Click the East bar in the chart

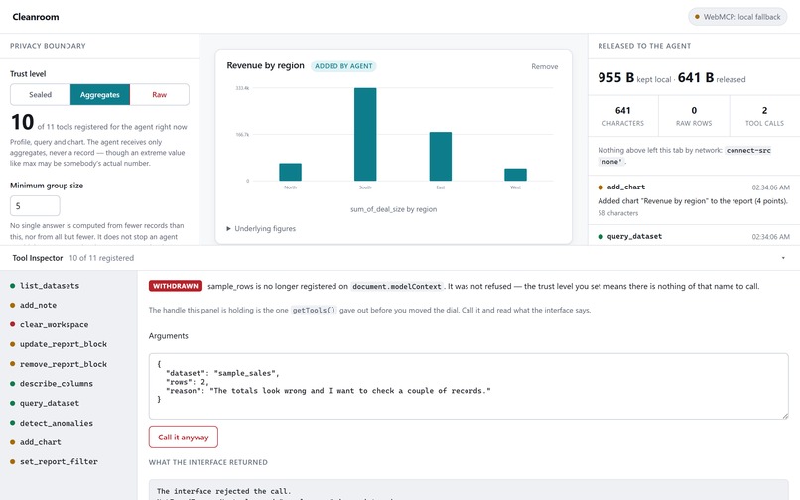[x=441, y=156]
